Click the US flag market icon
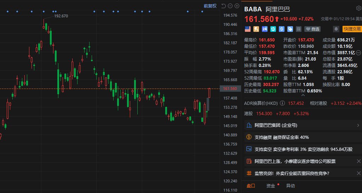Screen dimensions: 362x193 (248, 29)
